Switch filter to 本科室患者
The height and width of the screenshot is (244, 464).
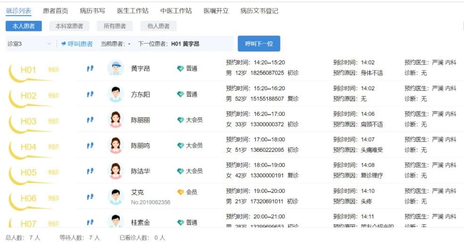click(69, 26)
